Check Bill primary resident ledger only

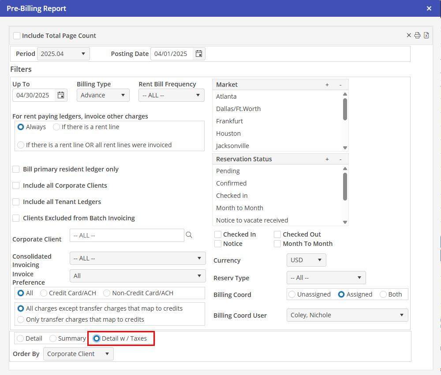(x=16, y=169)
